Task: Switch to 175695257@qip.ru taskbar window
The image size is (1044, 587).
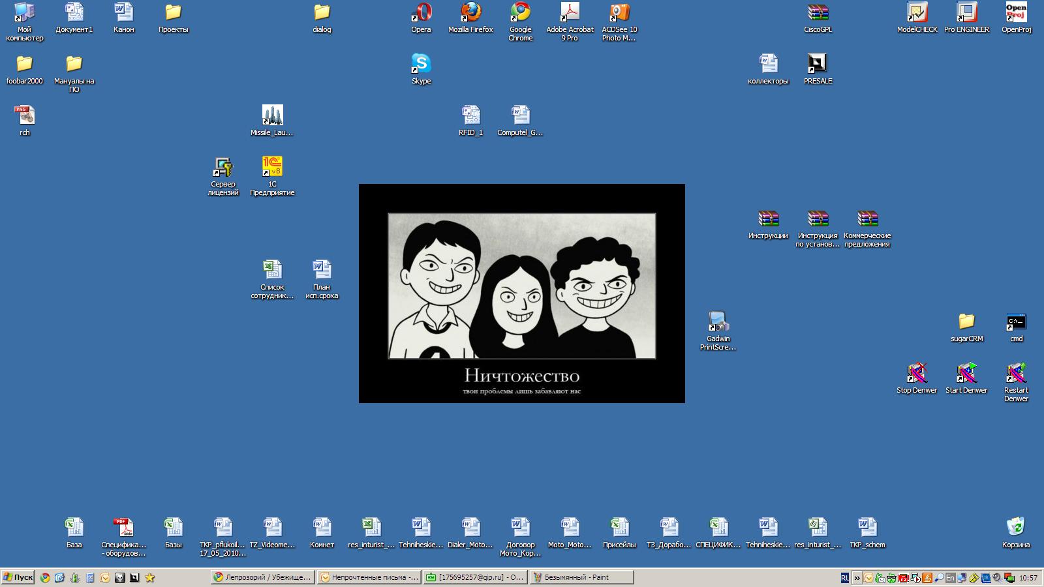Action: (x=474, y=577)
